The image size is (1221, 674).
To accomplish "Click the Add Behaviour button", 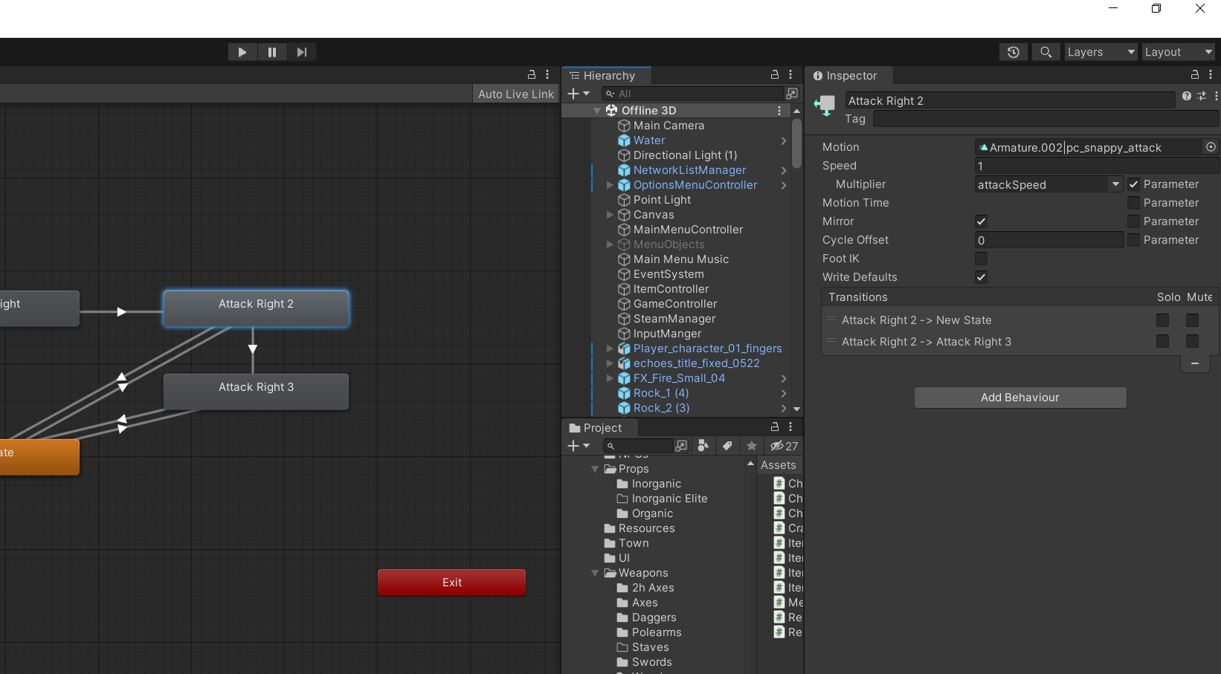I will pyautogui.click(x=1019, y=398).
